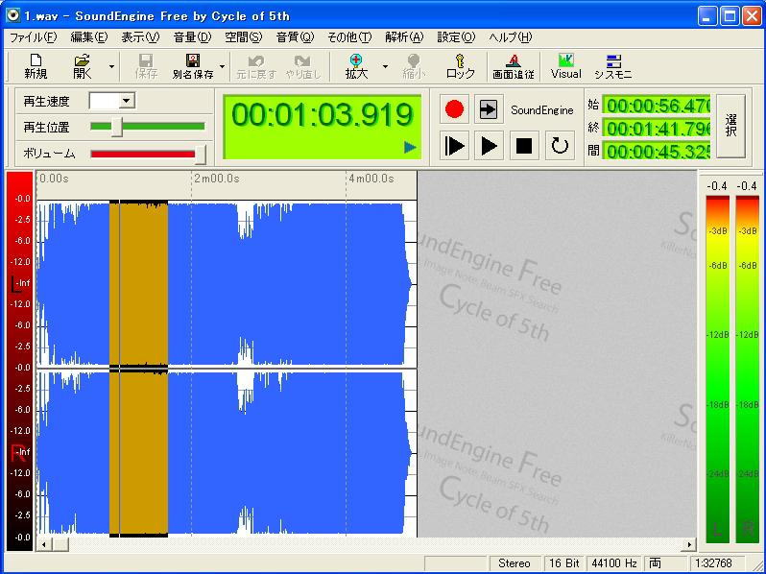Click the main time display 00:01:03.919
The image size is (766, 574).
pyautogui.click(x=323, y=127)
